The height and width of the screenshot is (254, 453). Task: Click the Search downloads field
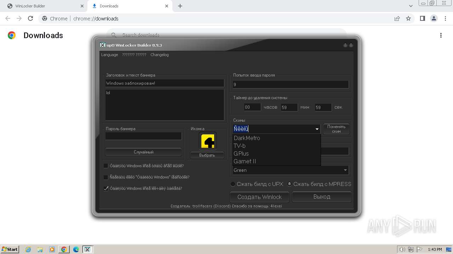[x=226, y=35]
